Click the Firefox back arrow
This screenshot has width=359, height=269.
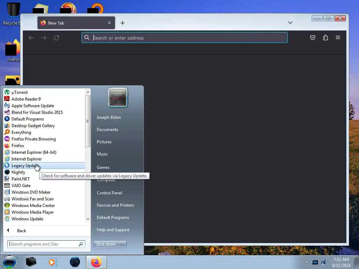(31, 38)
